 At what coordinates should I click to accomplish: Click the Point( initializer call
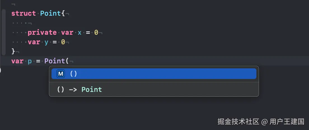pyautogui.click(x=57, y=61)
